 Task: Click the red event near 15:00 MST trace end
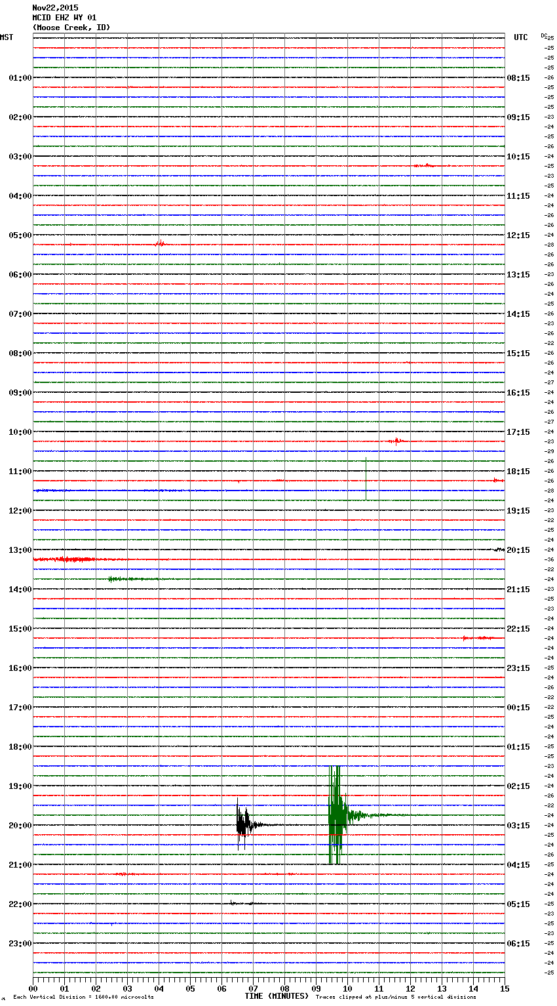478,637
